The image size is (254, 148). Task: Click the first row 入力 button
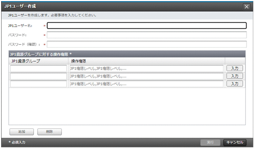[x=234, y=68]
